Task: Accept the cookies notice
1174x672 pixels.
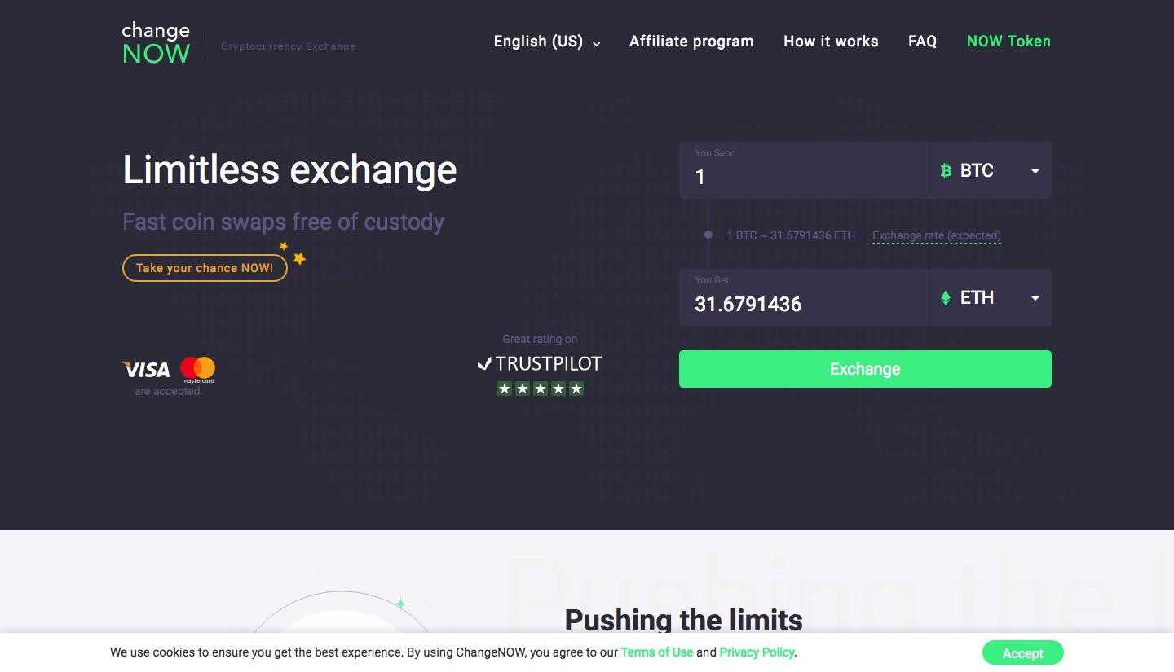Action: (1023, 653)
